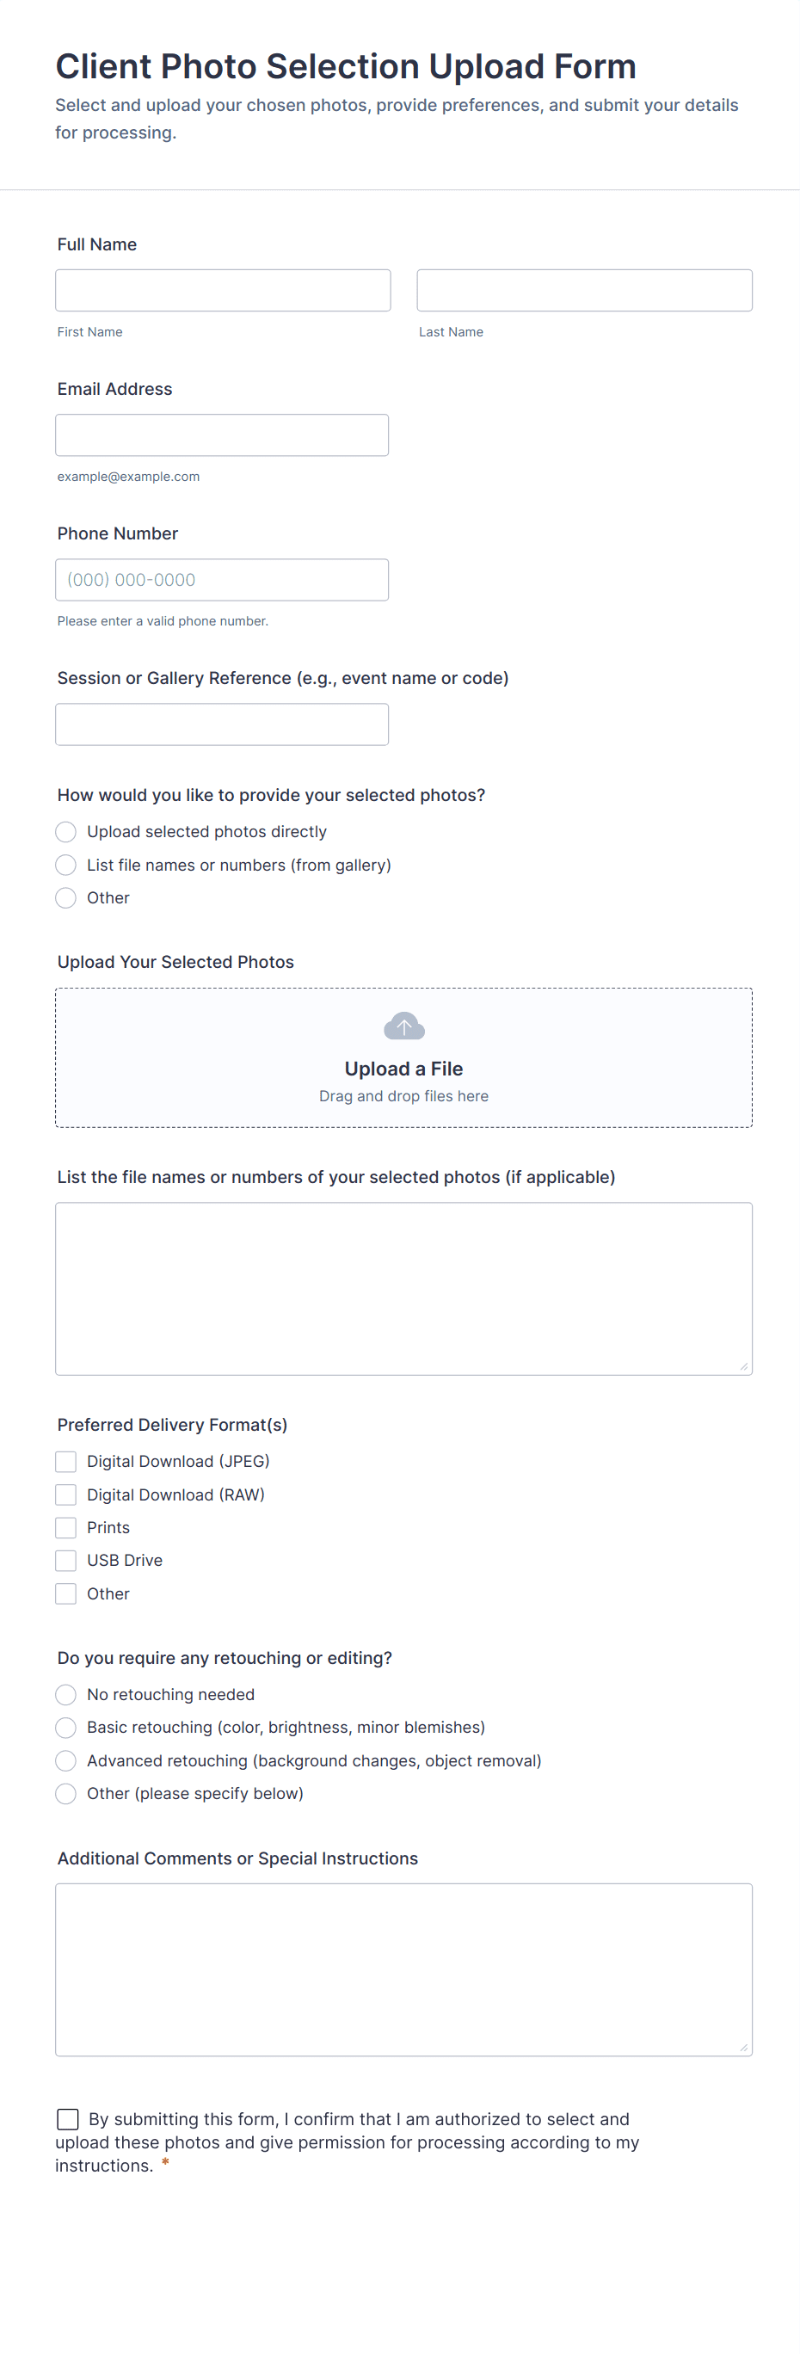Enable Digital Download (RAW) checkbox
This screenshot has height=2354, width=800.
(x=65, y=1494)
